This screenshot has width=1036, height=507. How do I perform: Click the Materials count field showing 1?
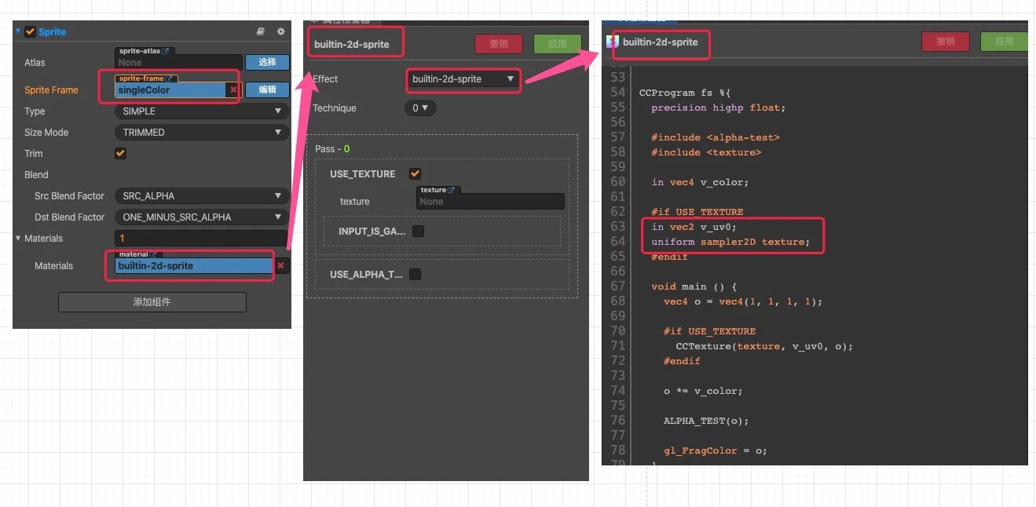201,239
